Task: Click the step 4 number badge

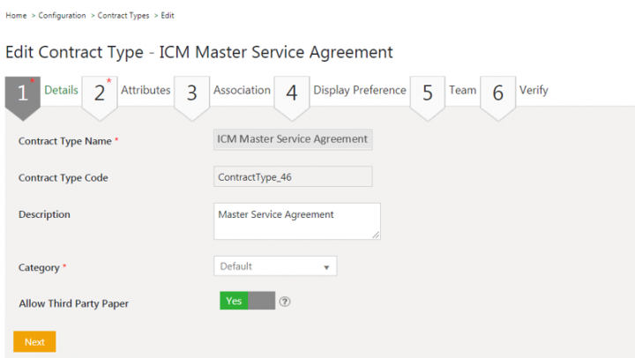Action: (x=291, y=93)
